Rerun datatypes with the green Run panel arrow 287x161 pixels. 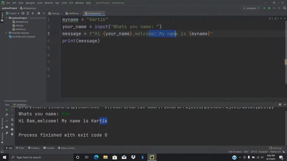click(x=7, y=110)
